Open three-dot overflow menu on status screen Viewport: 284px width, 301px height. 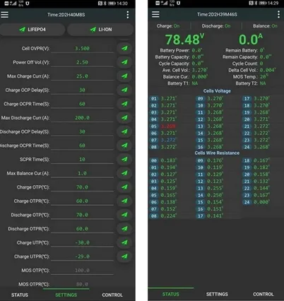tap(278, 14)
